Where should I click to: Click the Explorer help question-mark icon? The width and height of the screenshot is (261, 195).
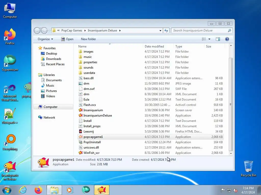pos(227,39)
